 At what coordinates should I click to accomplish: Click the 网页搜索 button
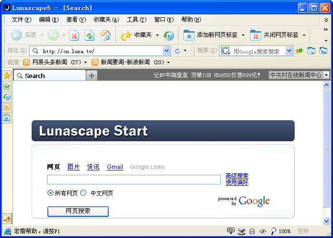[78, 211]
